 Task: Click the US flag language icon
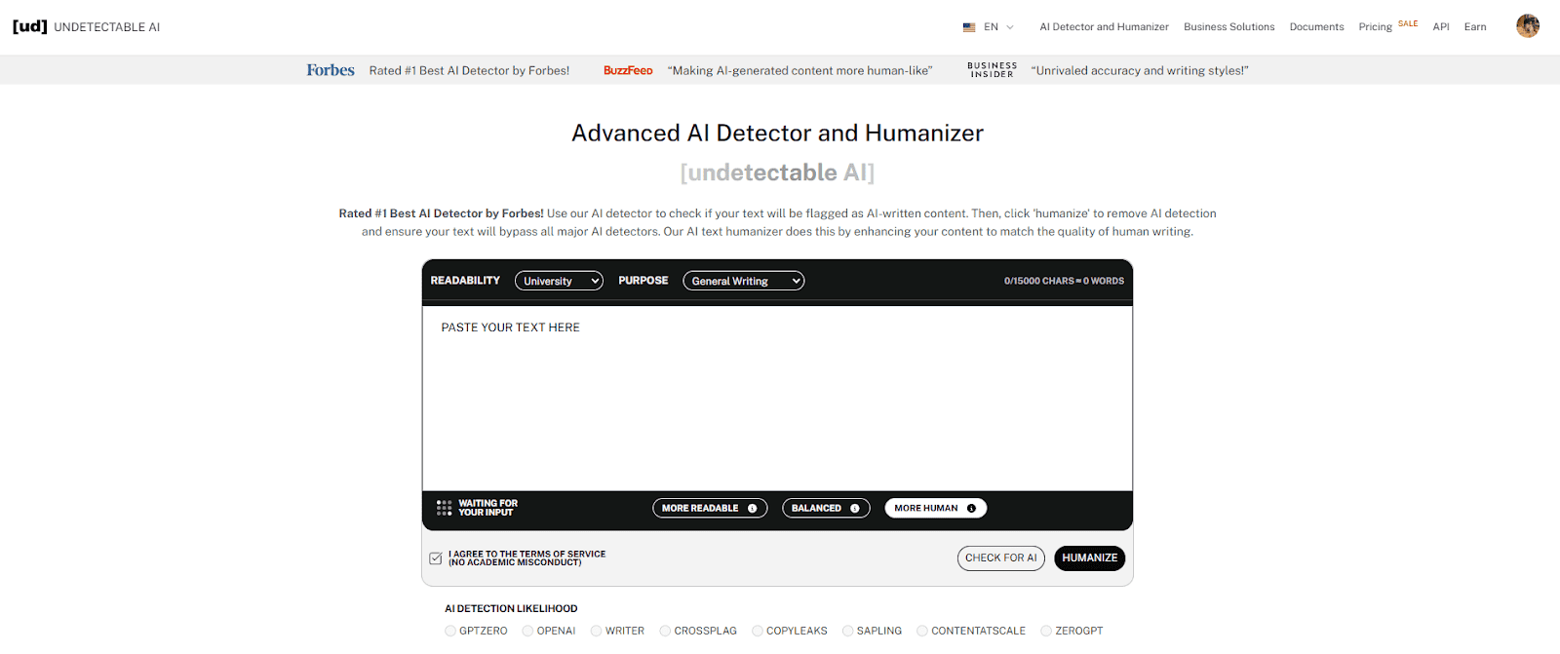[969, 27]
